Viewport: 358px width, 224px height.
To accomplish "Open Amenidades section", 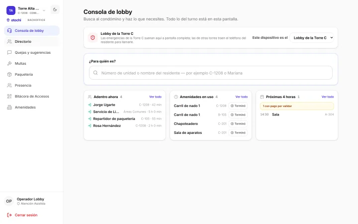I will [x=32, y=108].
